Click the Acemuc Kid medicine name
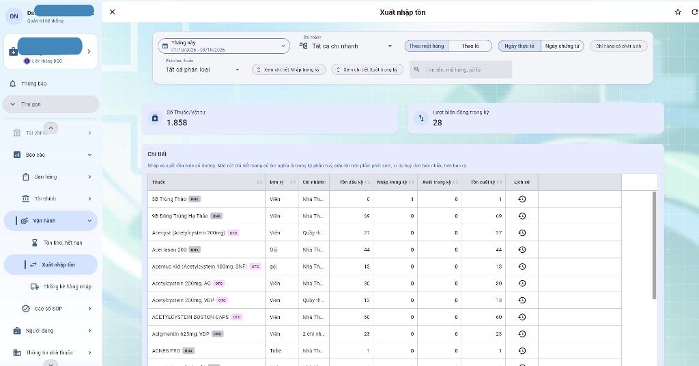Image resolution: width=699 pixels, height=366 pixels. point(199,266)
